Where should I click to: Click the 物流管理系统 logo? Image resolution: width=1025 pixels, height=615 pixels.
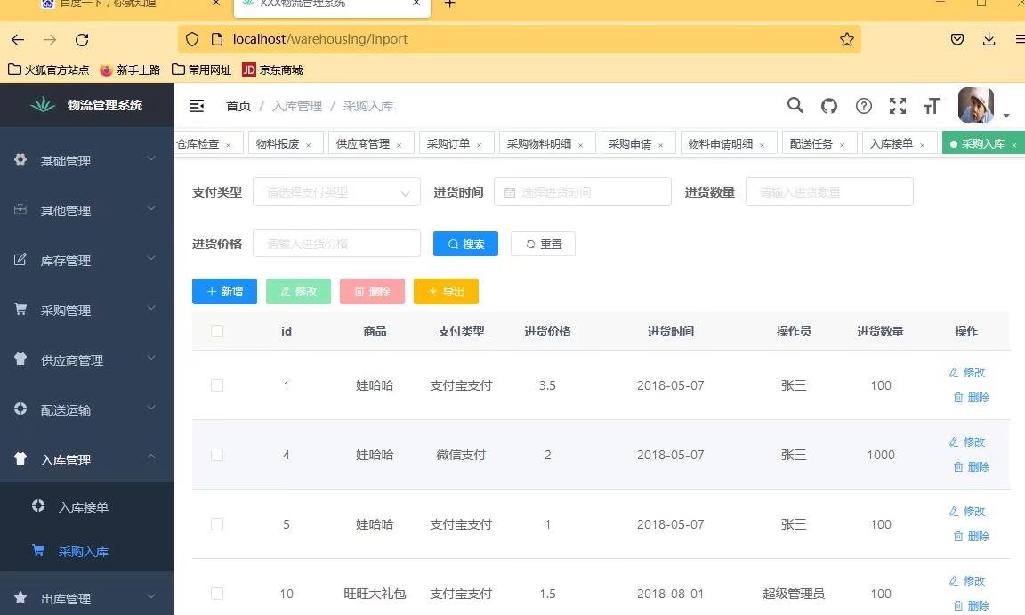(87, 105)
